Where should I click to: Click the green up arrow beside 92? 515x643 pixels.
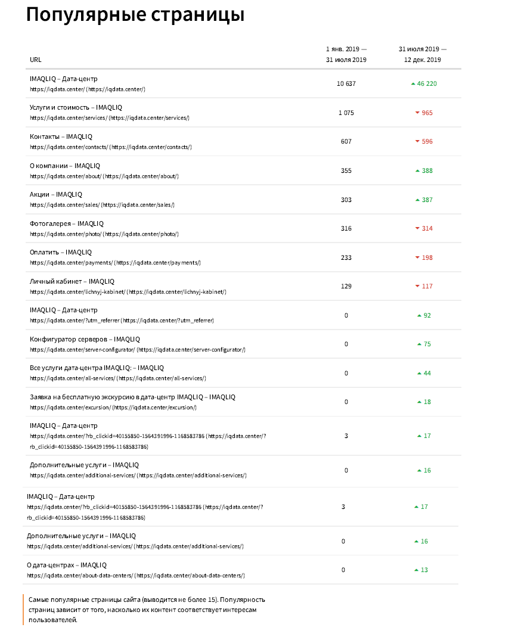click(419, 315)
